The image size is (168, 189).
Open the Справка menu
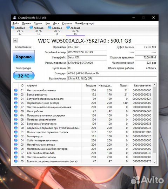click(67, 23)
